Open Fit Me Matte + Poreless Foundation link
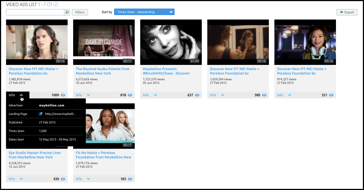This screenshot has width=364, height=190. coord(104,155)
